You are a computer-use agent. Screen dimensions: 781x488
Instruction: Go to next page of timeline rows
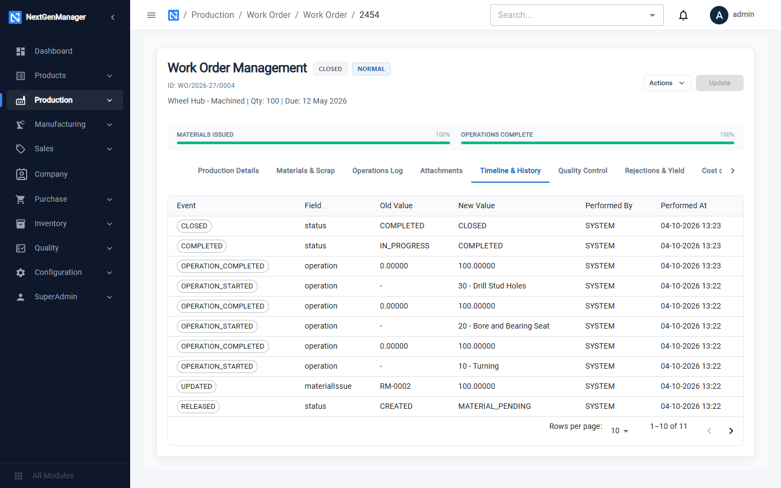[731, 431]
